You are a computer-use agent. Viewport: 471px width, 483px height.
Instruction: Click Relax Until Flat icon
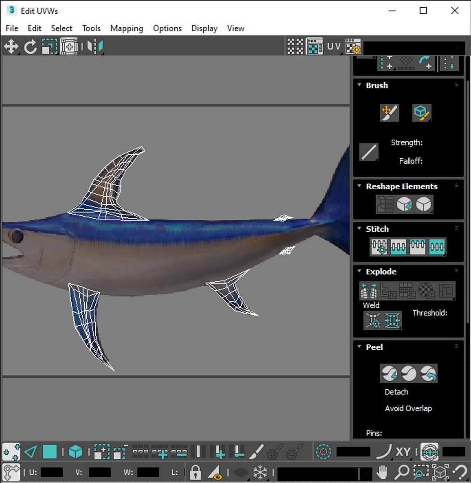[404, 204]
